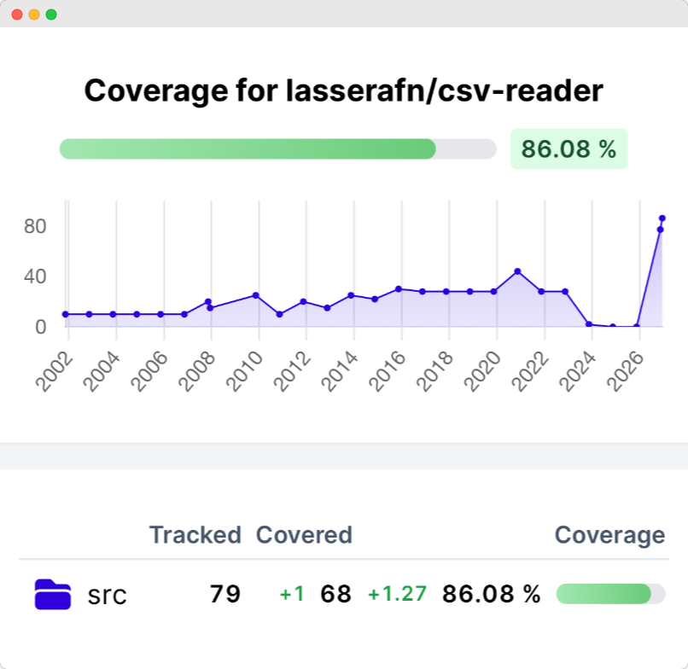
Task: Click the green 86.08 % badge at top
Action: tap(568, 149)
